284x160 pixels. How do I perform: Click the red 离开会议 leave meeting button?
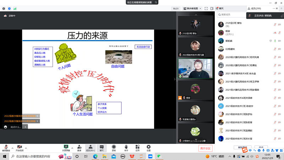point(205,148)
